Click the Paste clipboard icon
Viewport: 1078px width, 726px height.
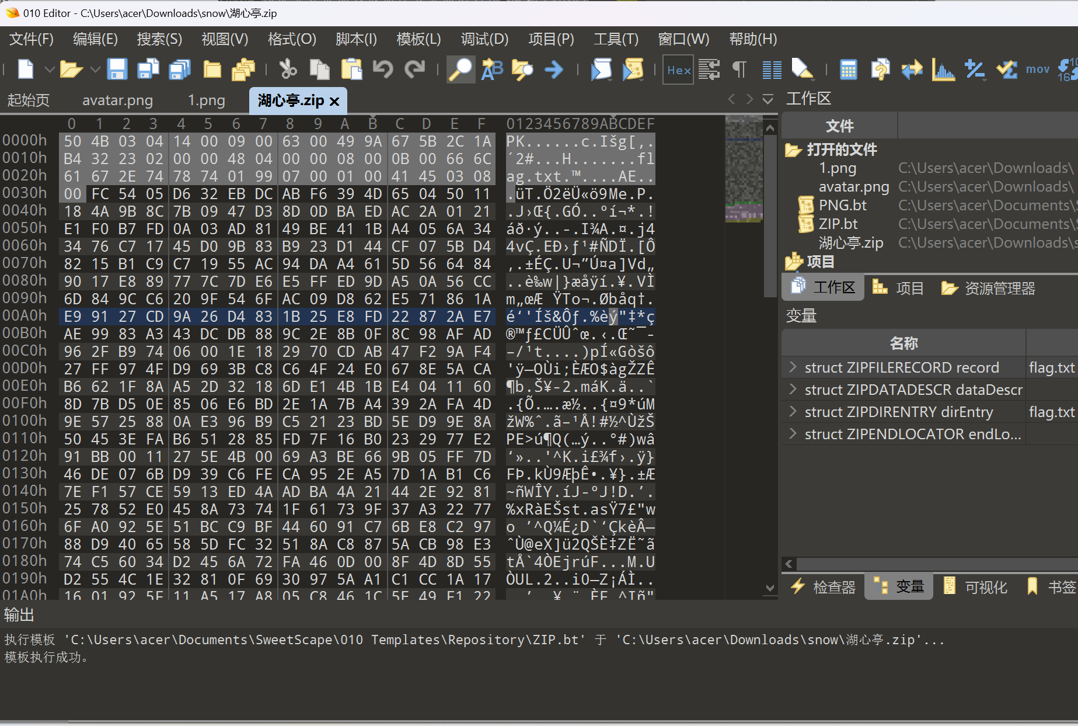coord(351,70)
